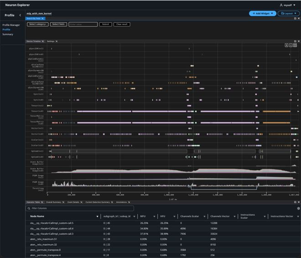Zoom in on the device timeline

coord(287,45)
